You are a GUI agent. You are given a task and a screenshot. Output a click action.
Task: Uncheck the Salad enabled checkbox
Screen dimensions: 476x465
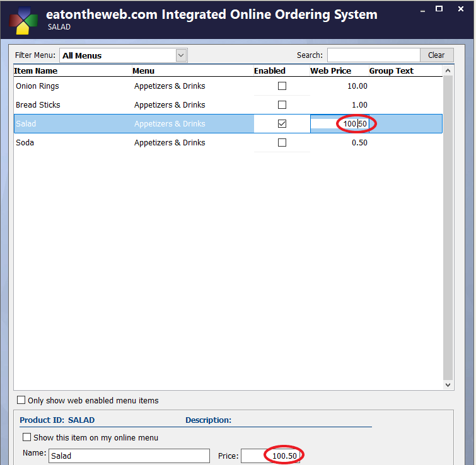(x=282, y=123)
